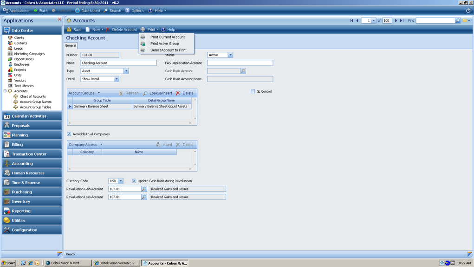Click the Name input field
474x267 pixels.
point(118,63)
